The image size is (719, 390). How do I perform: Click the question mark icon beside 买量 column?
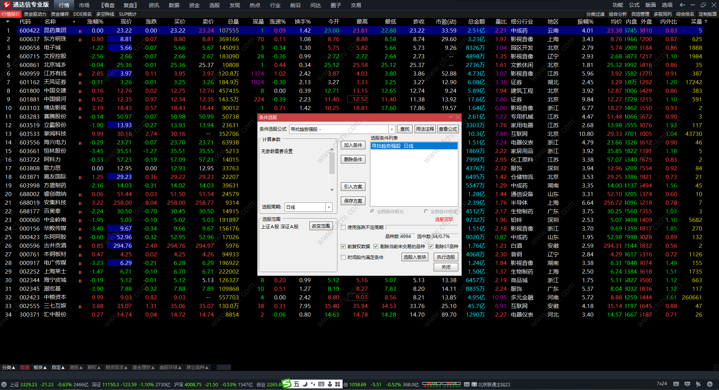click(706, 22)
